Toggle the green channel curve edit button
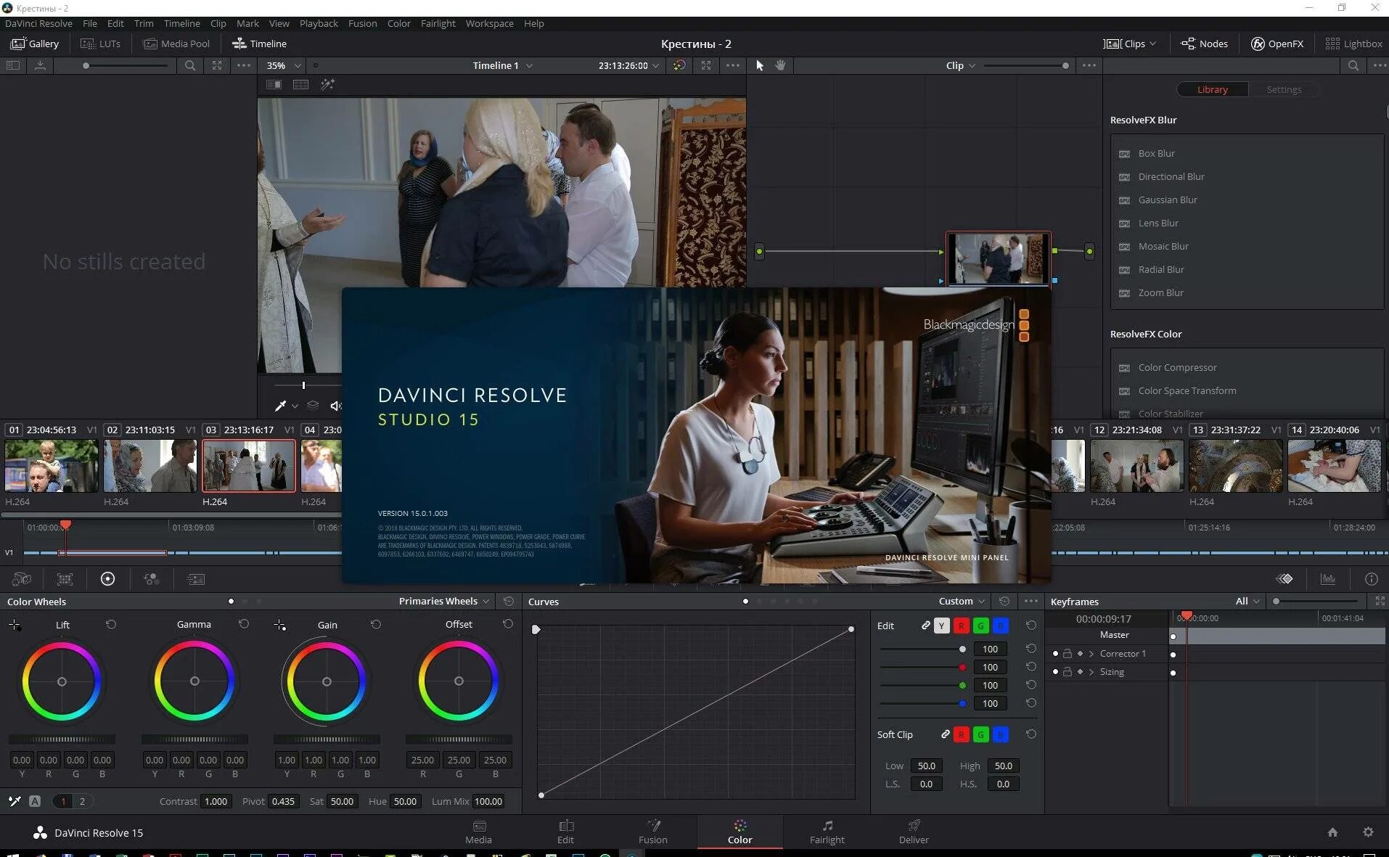 pos(981,626)
